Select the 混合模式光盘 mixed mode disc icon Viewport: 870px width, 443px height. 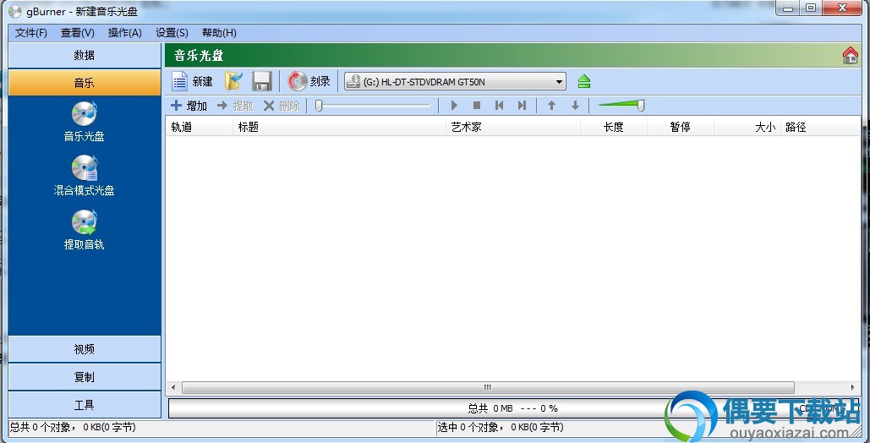tap(85, 167)
